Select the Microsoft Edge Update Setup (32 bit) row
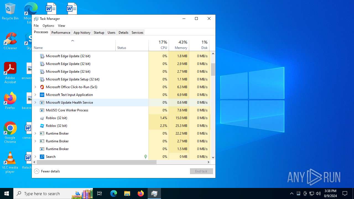 click(x=121, y=79)
